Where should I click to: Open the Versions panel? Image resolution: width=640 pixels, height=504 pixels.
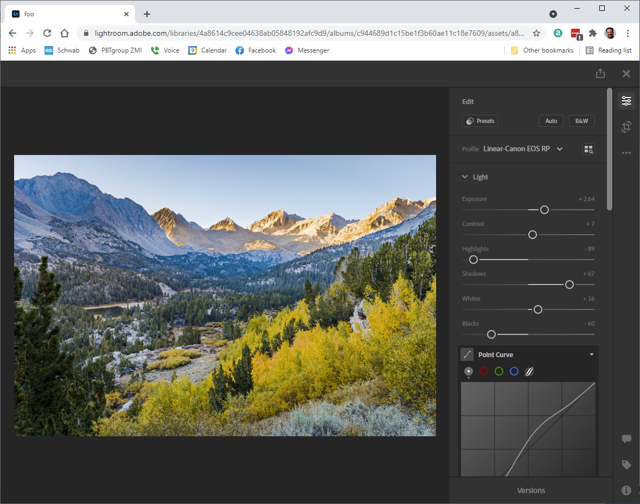531,490
